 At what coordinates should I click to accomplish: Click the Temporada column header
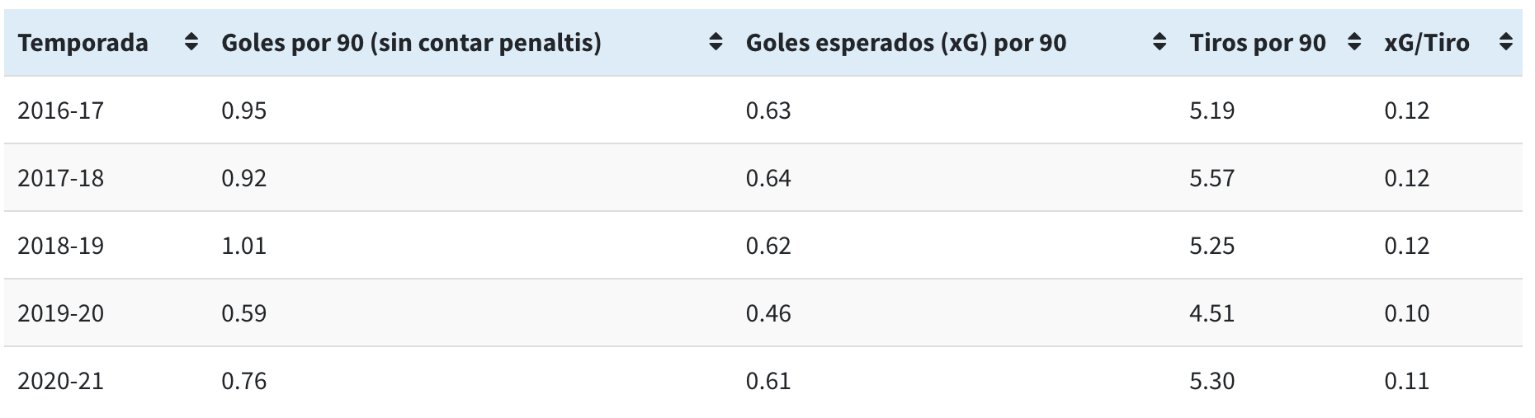point(83,43)
